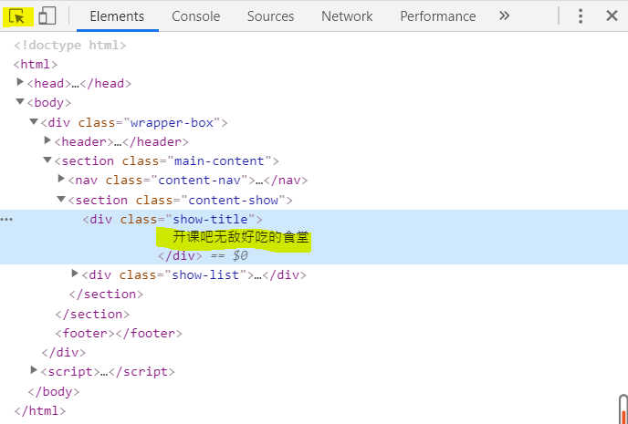The height and width of the screenshot is (424, 628).
Task: Close the DevTools panel
Action: [x=612, y=16]
